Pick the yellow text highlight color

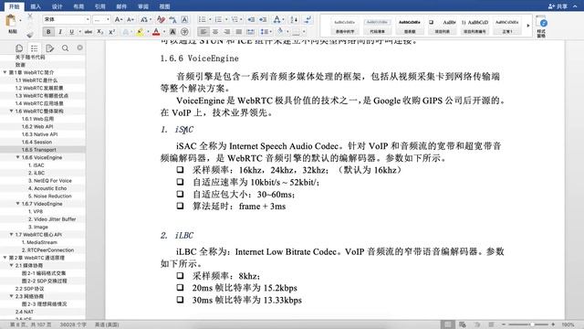pos(140,33)
